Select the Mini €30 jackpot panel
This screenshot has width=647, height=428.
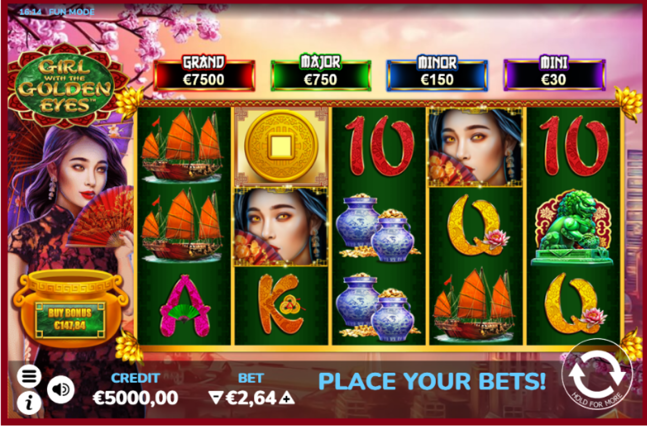(554, 75)
